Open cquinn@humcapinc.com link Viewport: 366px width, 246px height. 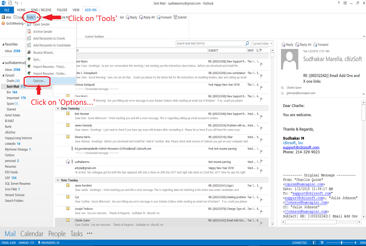[x=304, y=184]
